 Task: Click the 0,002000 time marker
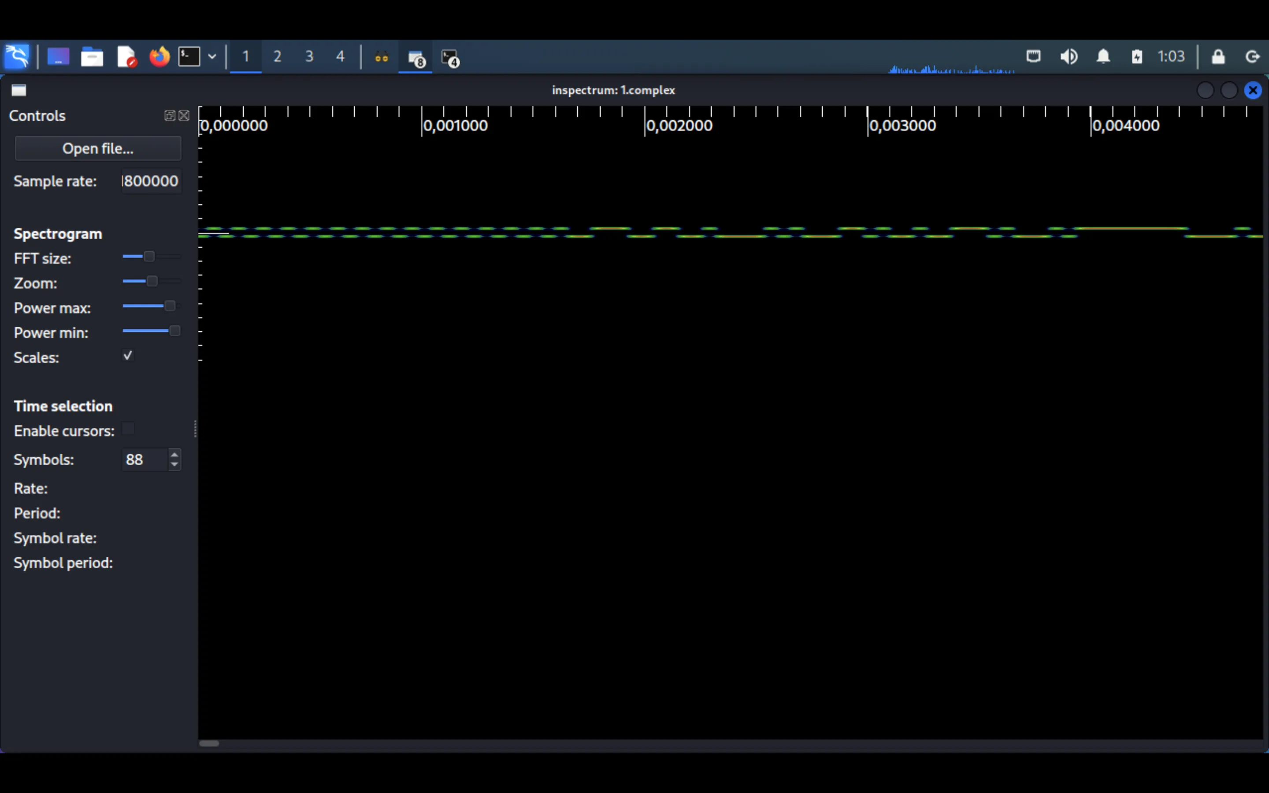pos(679,126)
